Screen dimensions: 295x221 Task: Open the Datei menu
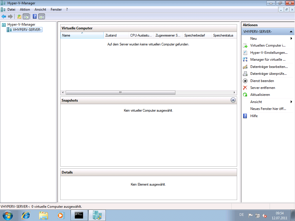(x=11, y=9)
